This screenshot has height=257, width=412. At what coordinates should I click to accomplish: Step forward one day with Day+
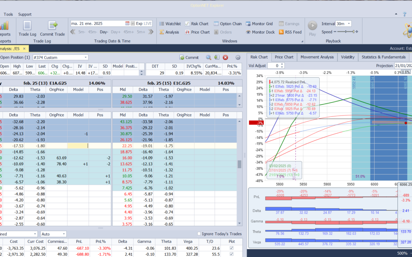(116, 32)
